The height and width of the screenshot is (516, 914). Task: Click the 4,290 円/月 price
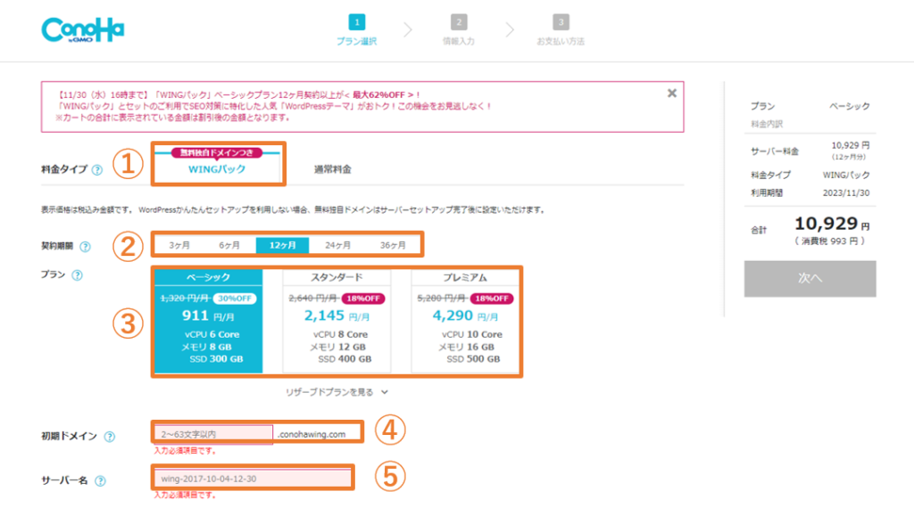click(x=465, y=316)
